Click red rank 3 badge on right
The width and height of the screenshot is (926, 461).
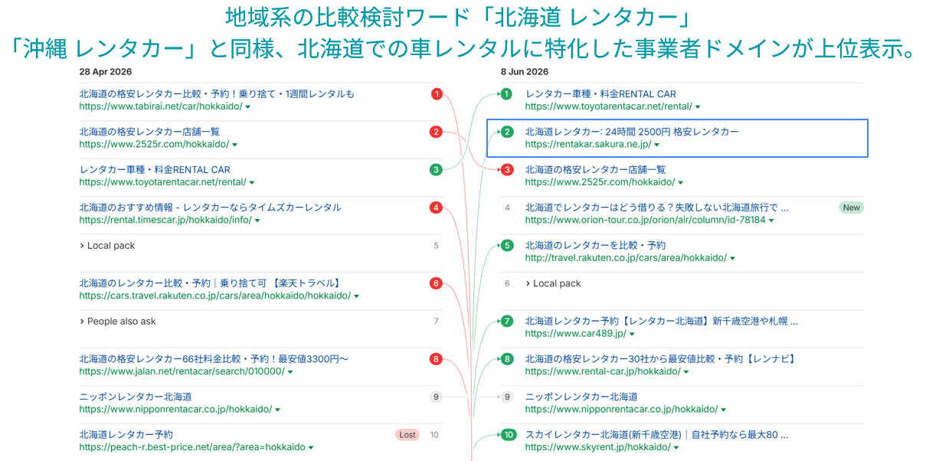(x=506, y=170)
